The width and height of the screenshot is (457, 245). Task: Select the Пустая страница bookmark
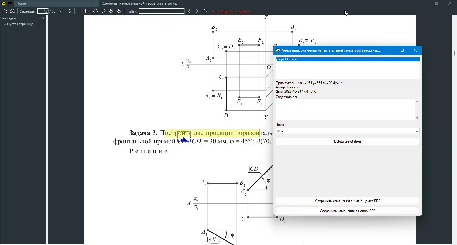click(20, 24)
